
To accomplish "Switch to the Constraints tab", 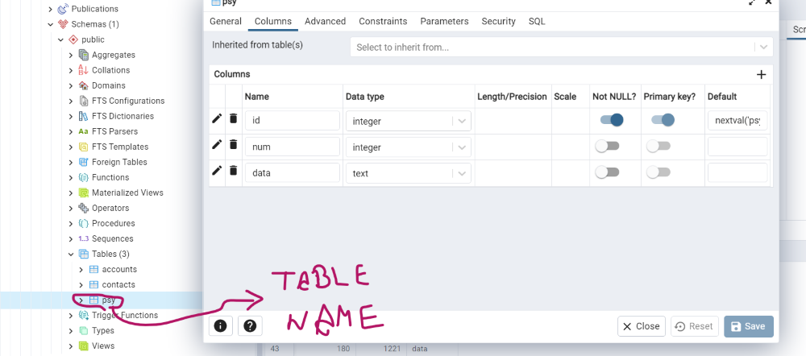I will click(x=383, y=21).
